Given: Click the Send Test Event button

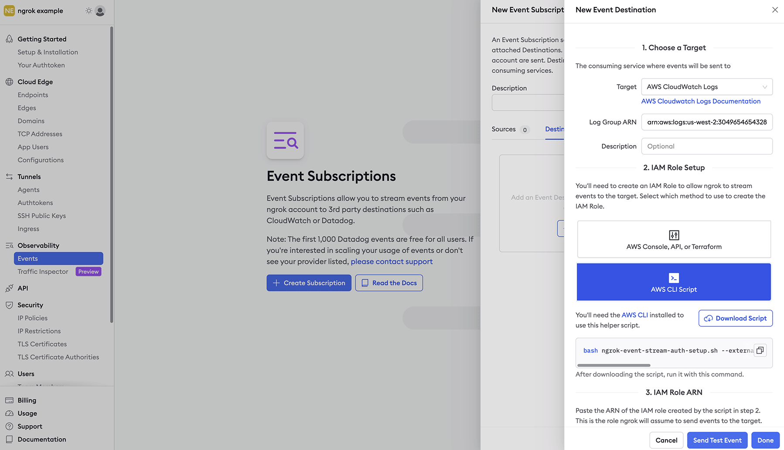Looking at the screenshot, I should pos(717,440).
